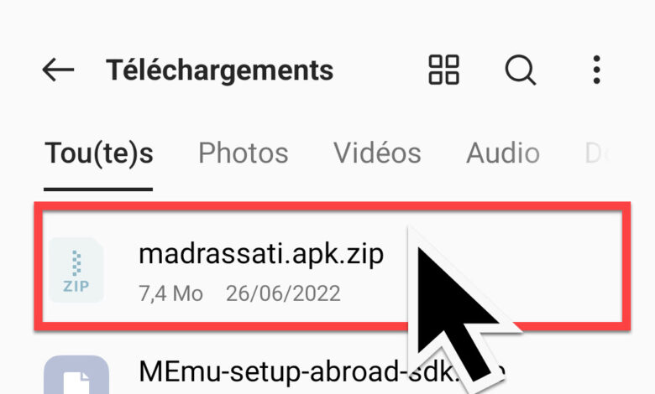Tap the ZIP text on the archive icon
Screen dimensions: 655x394
(76, 286)
